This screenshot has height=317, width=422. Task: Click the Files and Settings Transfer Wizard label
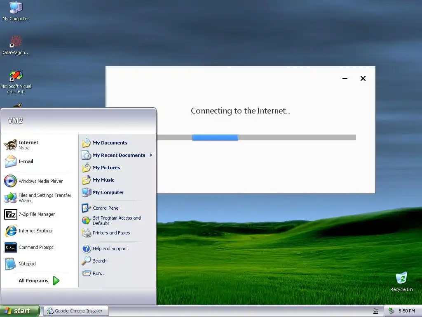45,198
